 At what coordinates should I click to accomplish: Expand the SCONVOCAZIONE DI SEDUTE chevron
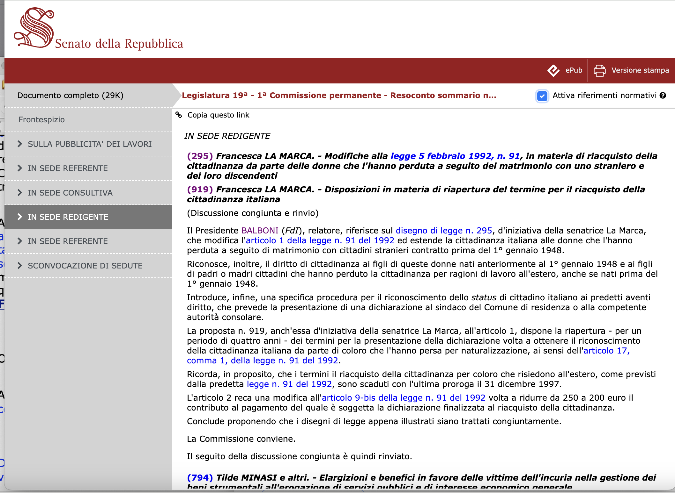tap(20, 266)
